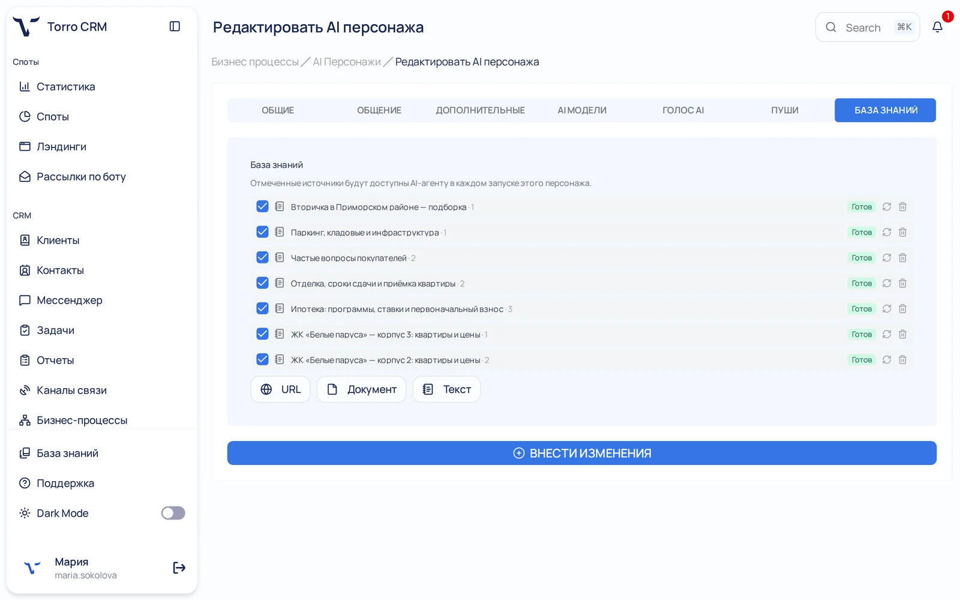Screen dimensions: 960x600
Task: Add a Документ source
Action: point(361,389)
